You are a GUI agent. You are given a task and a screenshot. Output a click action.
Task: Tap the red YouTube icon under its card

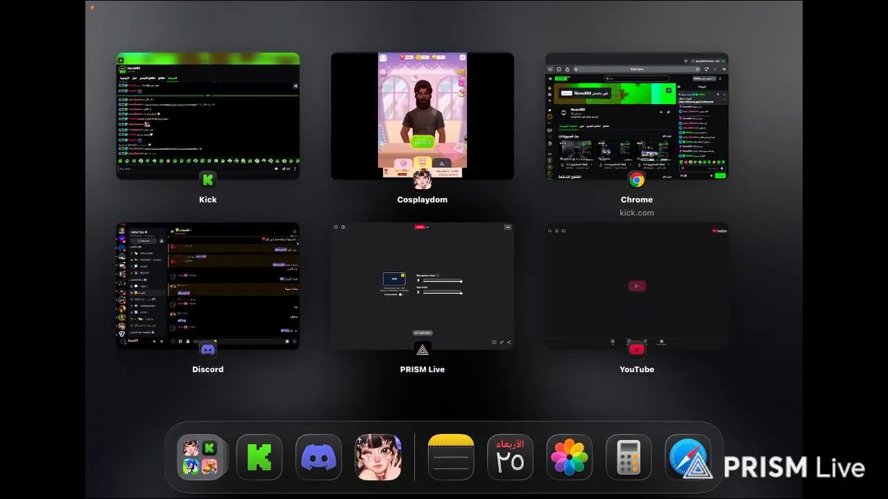(x=637, y=350)
